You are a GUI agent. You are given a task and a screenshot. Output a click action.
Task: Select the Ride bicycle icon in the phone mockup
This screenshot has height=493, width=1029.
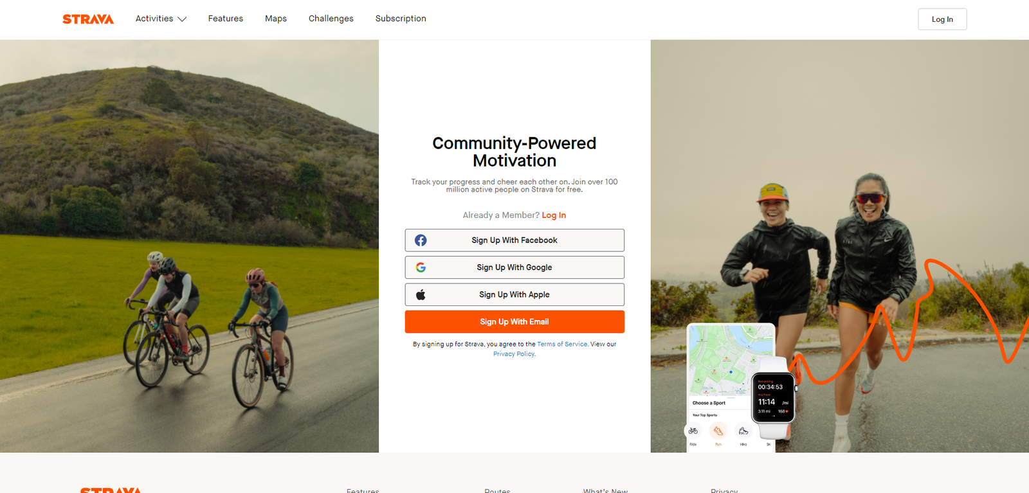693,431
